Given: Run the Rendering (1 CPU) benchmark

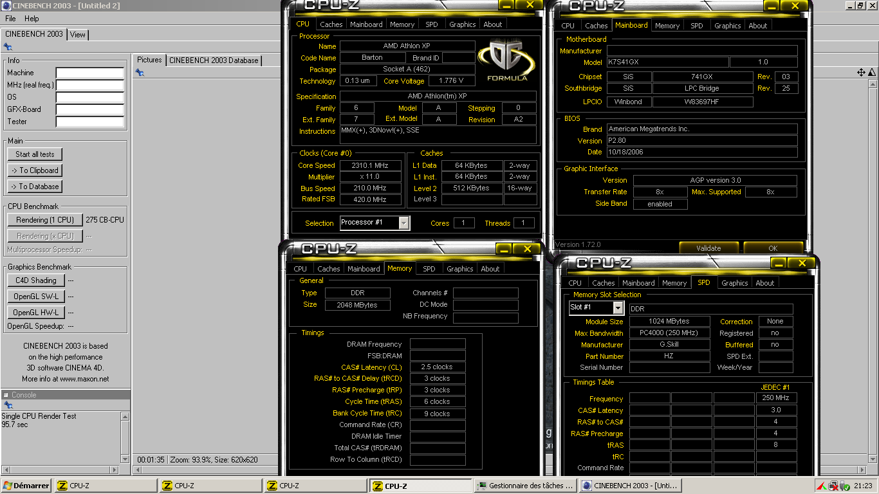Looking at the screenshot, I should pyautogui.click(x=45, y=220).
